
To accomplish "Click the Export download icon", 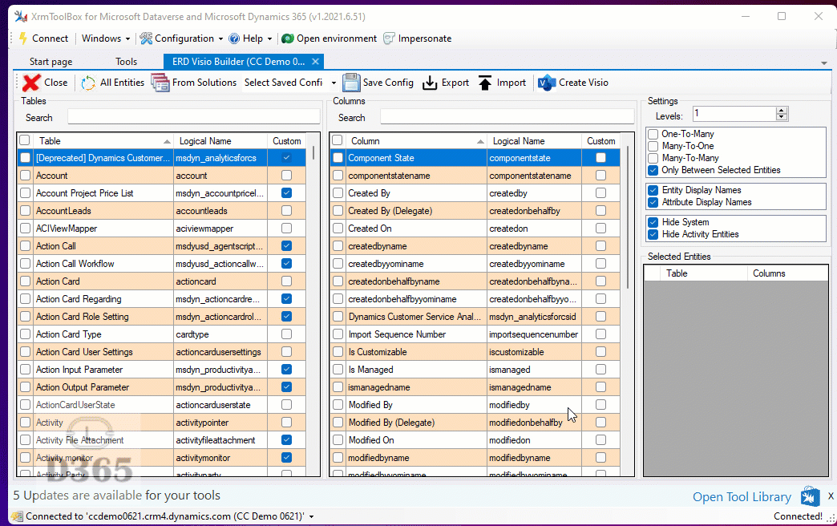I will [430, 83].
